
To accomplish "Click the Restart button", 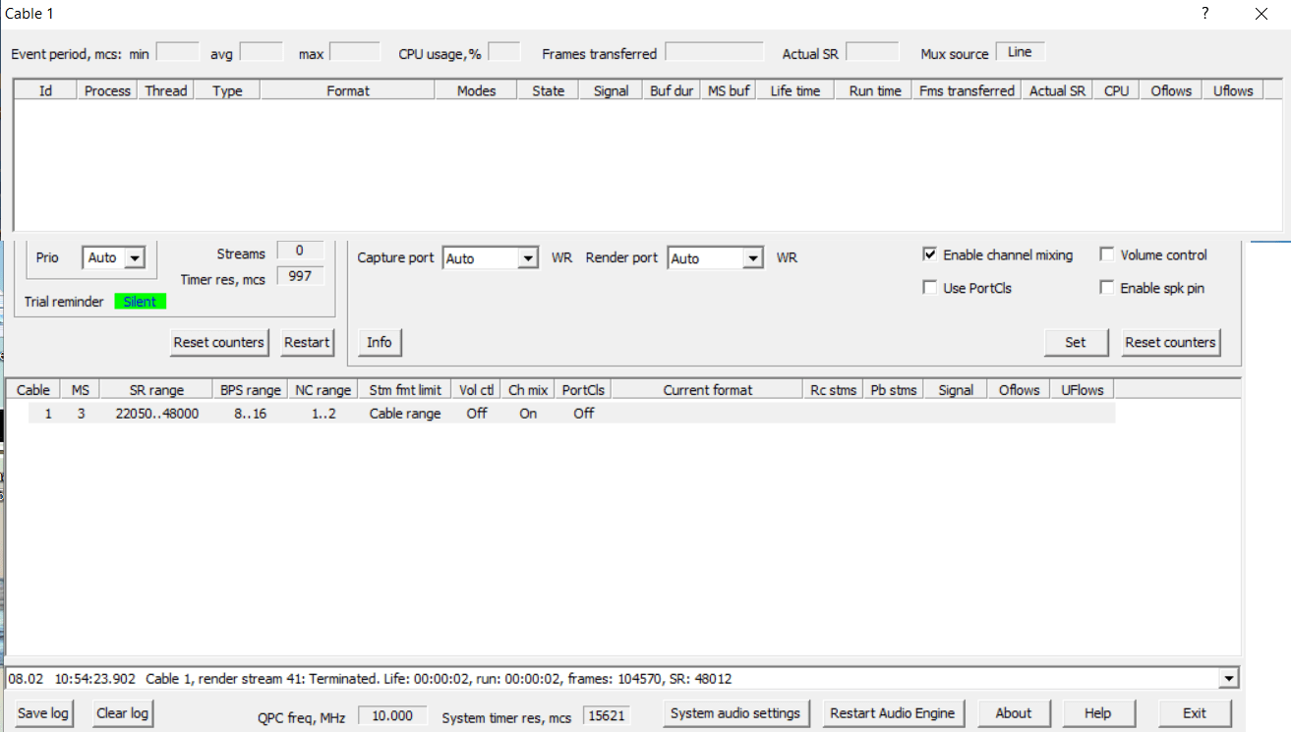I will pyautogui.click(x=307, y=342).
